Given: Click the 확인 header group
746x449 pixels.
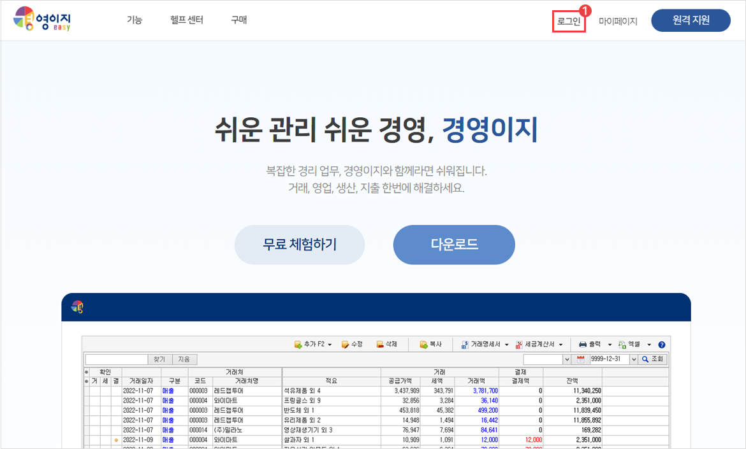Looking at the screenshot, I should point(105,372).
